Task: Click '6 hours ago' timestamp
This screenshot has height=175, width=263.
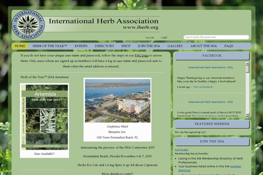Action: click(184, 87)
